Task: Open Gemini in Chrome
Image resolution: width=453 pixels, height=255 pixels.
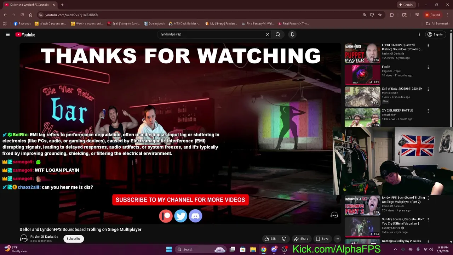Action: (x=406, y=5)
